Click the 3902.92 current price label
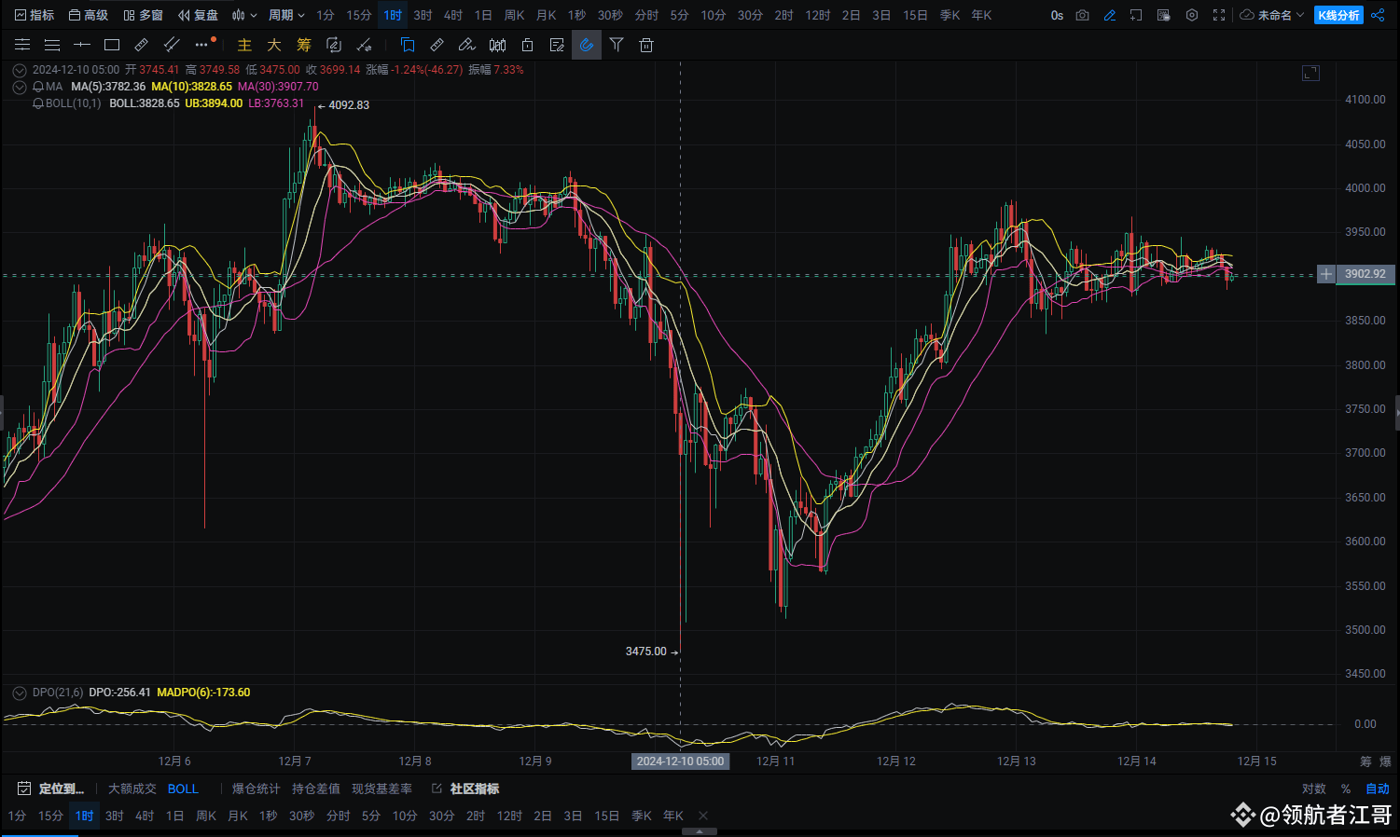This screenshot has width=1400, height=837. coord(1365,274)
